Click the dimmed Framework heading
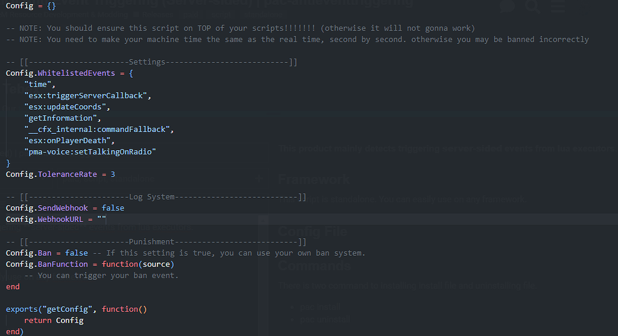The image size is (618, 336). pyautogui.click(x=314, y=179)
